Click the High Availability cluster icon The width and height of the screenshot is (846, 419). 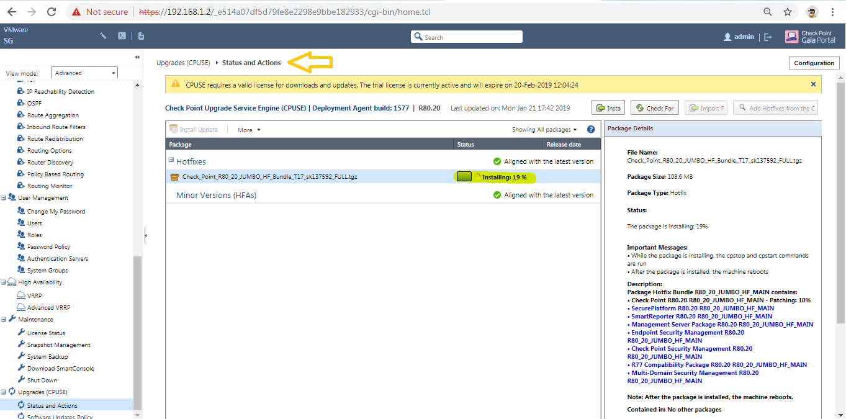pyautogui.click(x=12, y=282)
